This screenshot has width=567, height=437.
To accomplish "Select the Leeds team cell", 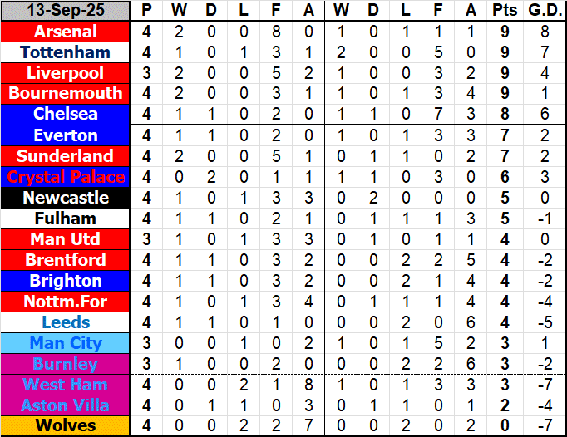I will pyautogui.click(x=66, y=322).
